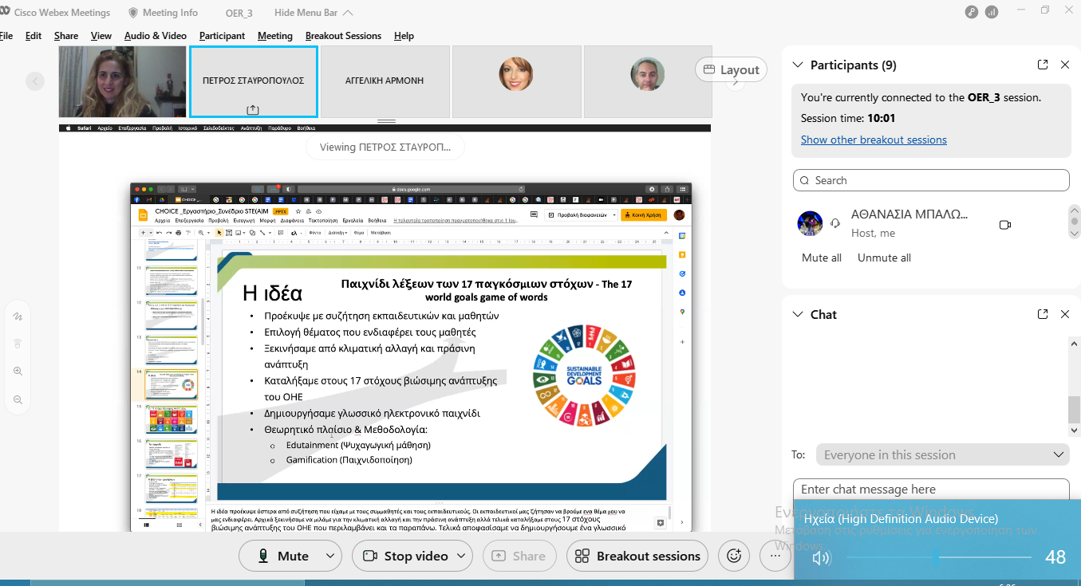
Task: Click the video camera icon beside host name
Action: coord(1004,225)
